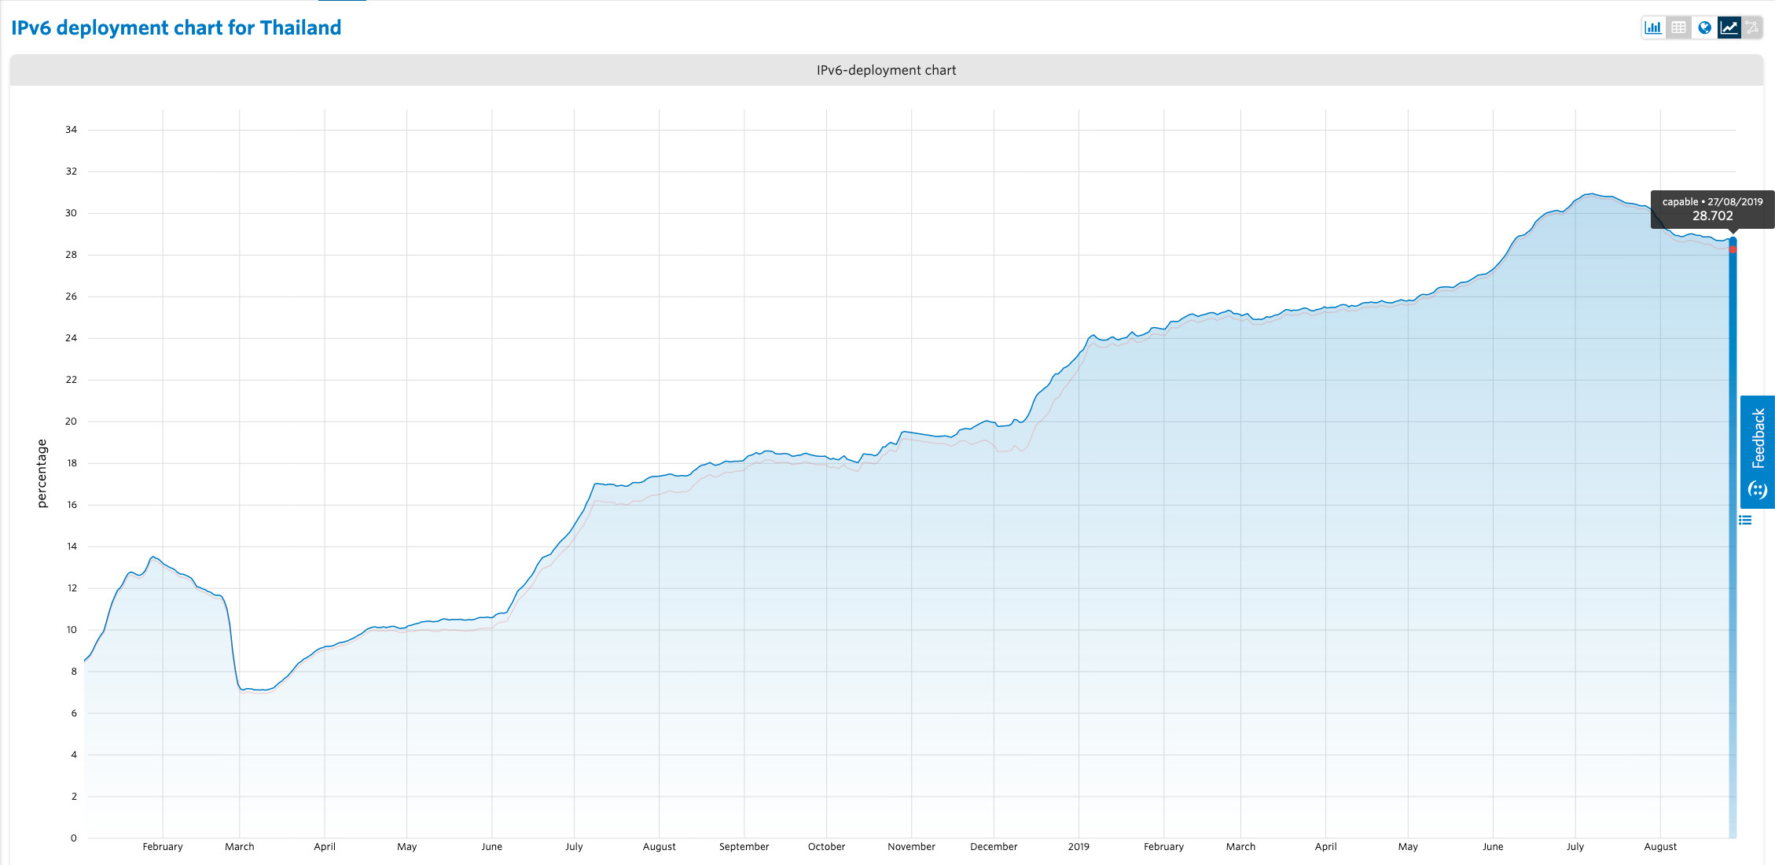Click the December x-axis label
This screenshot has width=1775, height=865.
(x=994, y=847)
